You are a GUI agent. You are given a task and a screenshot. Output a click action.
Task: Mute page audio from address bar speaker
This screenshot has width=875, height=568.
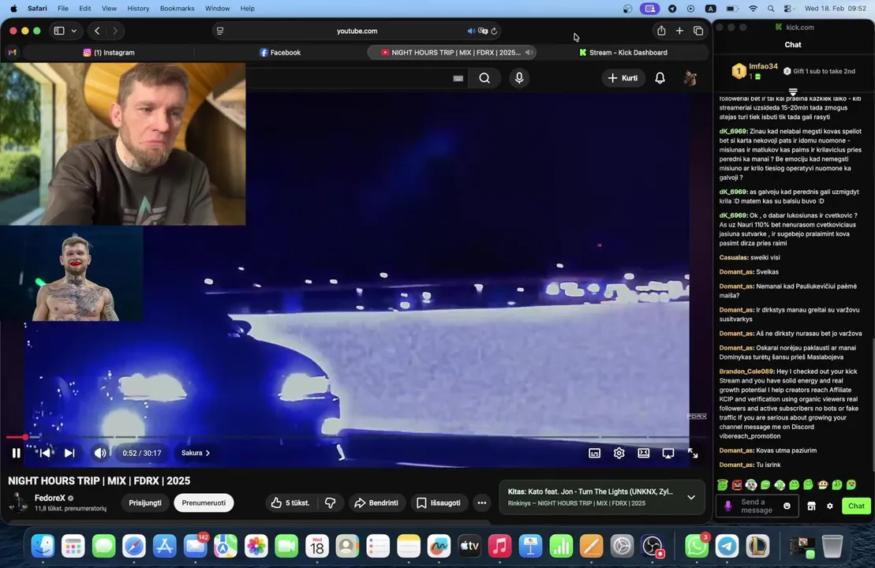(471, 31)
